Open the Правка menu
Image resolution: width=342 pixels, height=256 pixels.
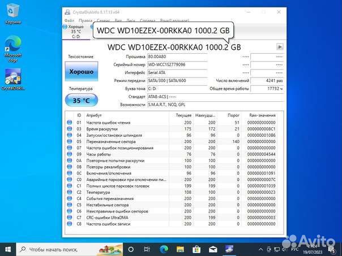coord(85,20)
